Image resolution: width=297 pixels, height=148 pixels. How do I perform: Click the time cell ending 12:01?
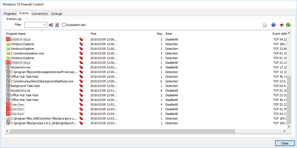coord(104,91)
